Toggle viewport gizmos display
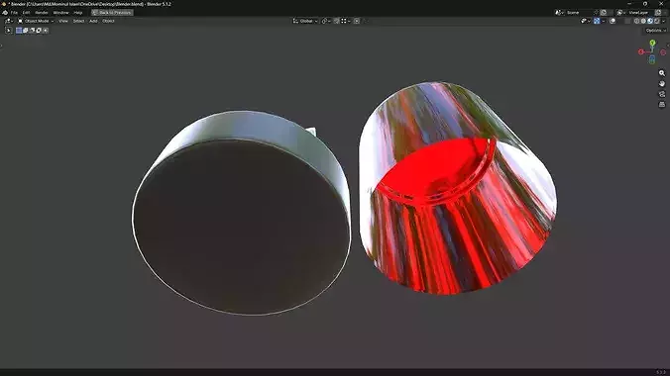 tap(597, 21)
